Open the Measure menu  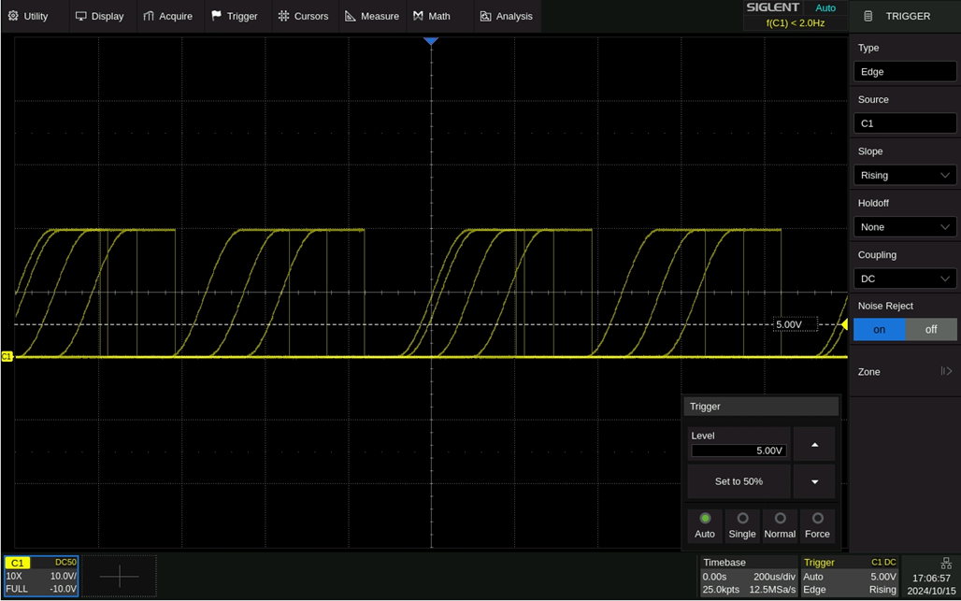371,16
